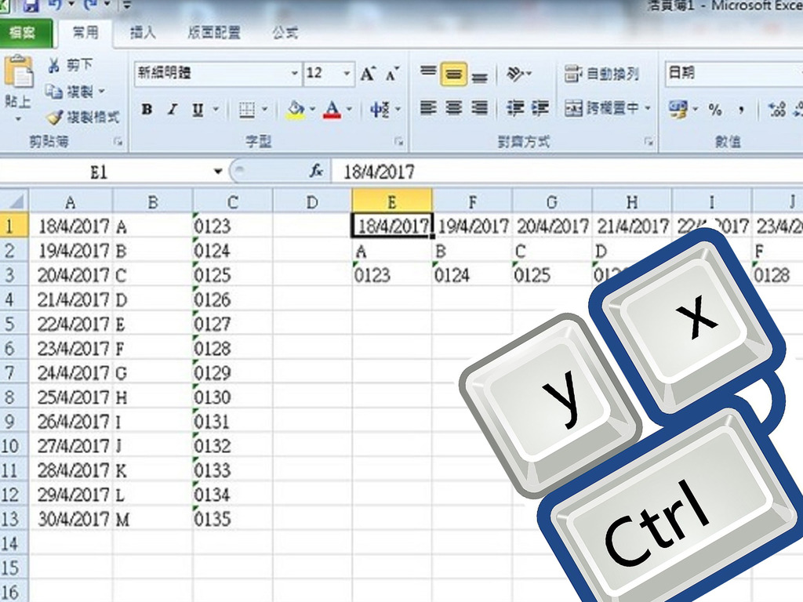Select cell containing 30/4/2017
This screenshot has height=602, width=803.
71,519
